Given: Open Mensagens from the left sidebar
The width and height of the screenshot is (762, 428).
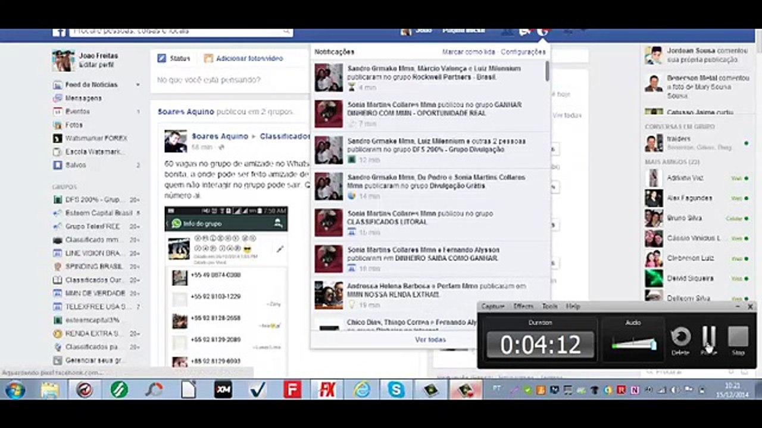Looking at the screenshot, I should tap(83, 98).
